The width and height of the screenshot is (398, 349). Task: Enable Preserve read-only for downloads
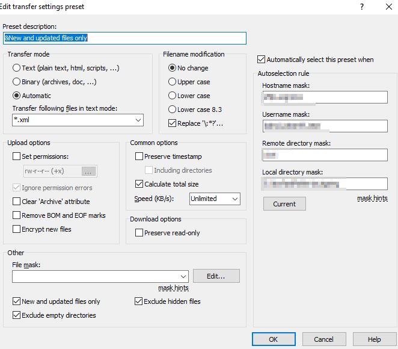(139, 233)
